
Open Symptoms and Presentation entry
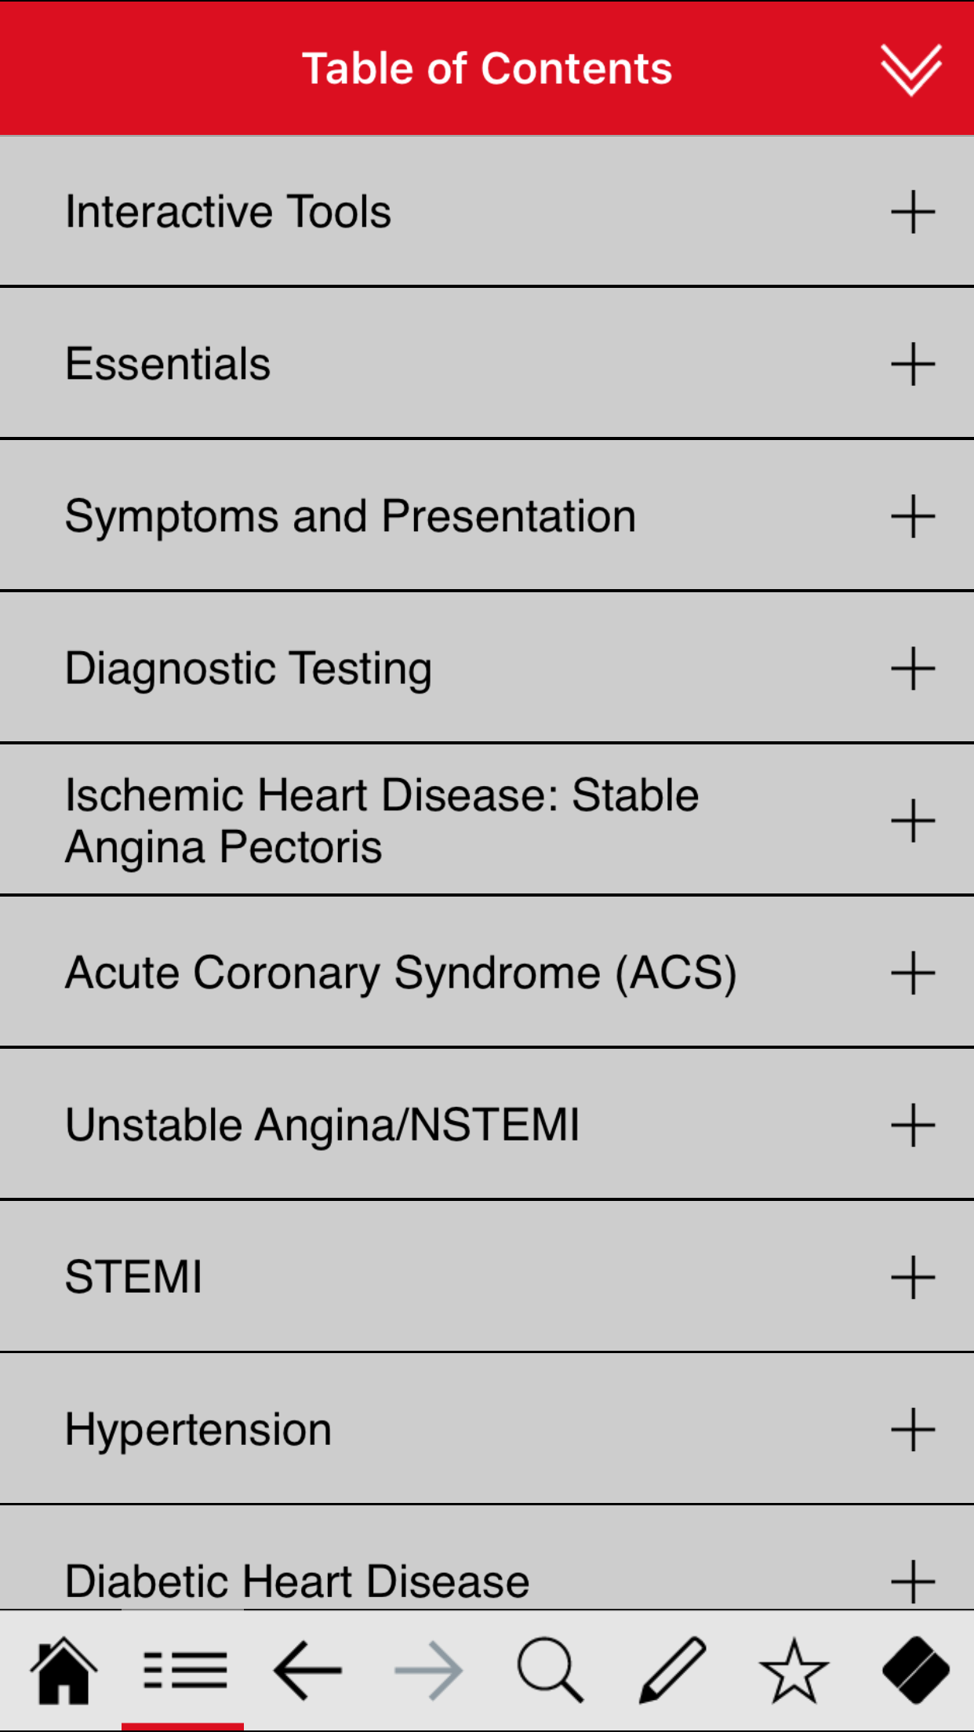351,516
